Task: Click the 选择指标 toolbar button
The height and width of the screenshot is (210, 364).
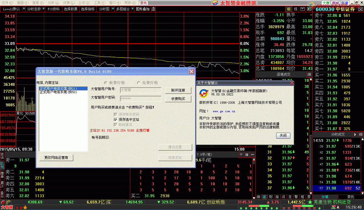Action: pyautogui.click(x=88, y=9)
